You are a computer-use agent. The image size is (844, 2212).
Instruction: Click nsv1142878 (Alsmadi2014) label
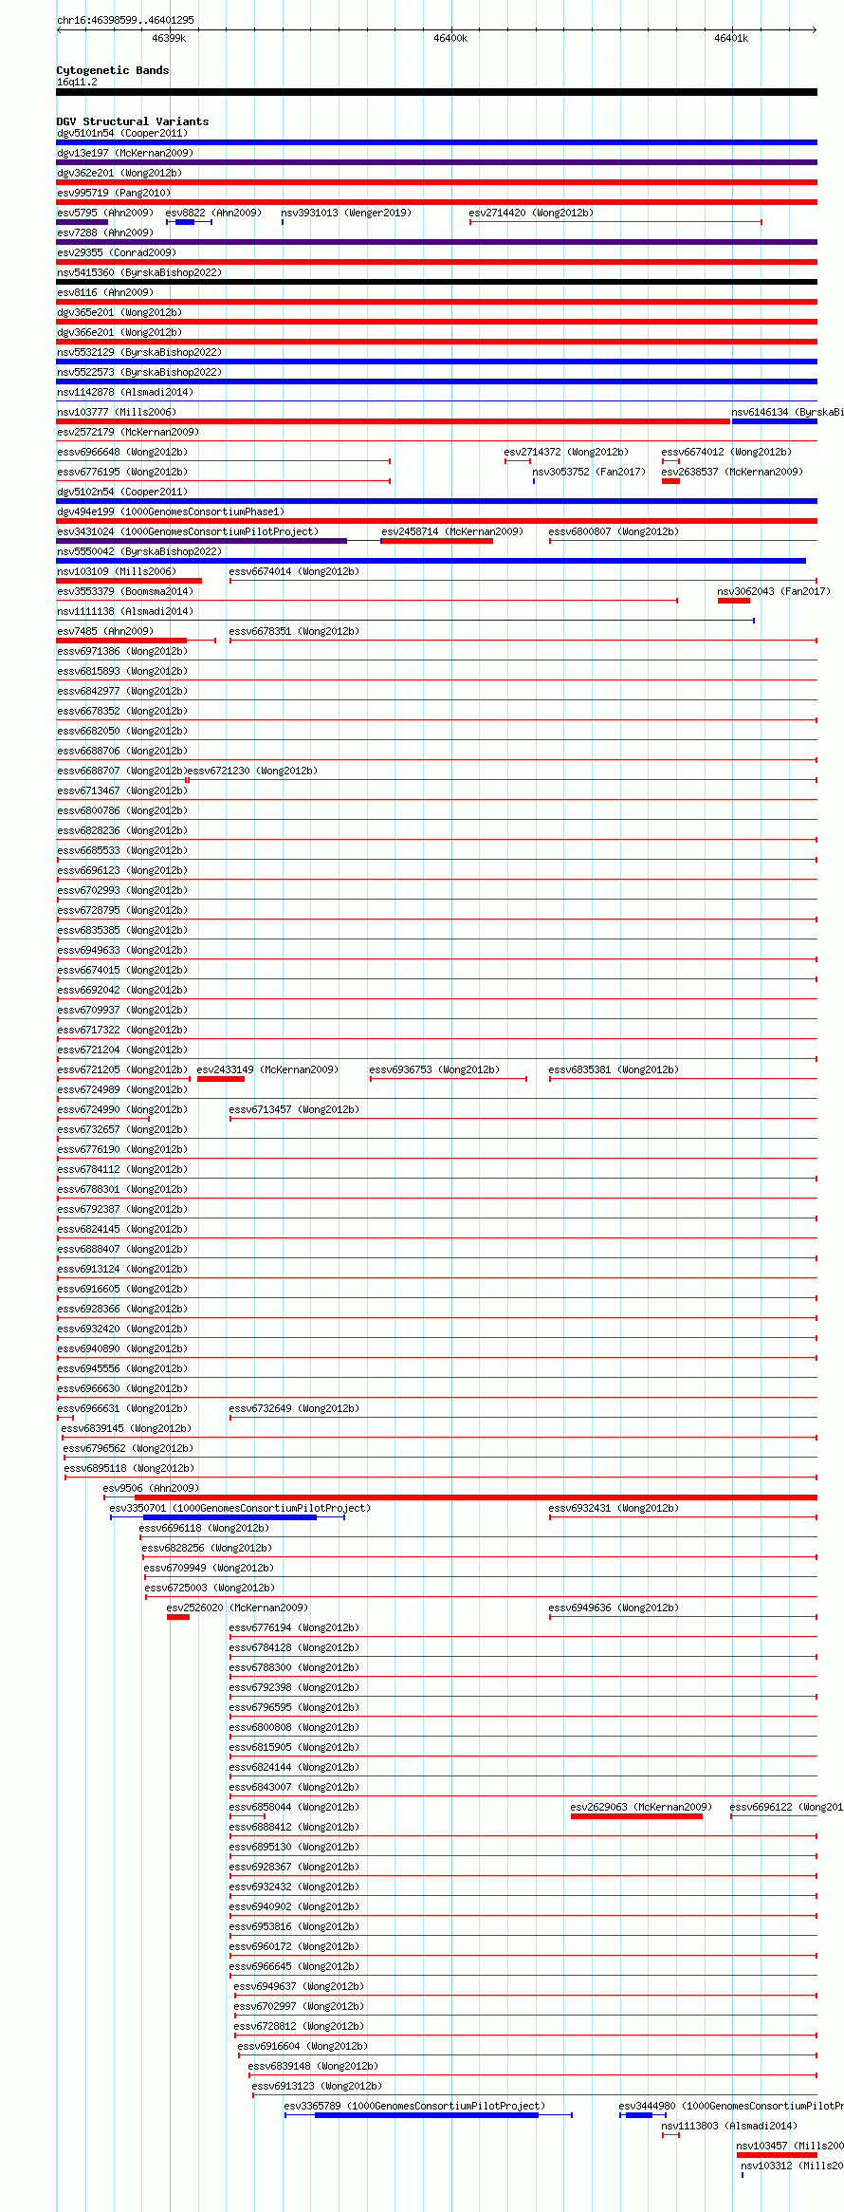[x=125, y=392]
